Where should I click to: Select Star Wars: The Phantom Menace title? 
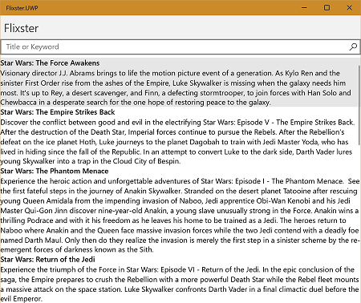55,172
